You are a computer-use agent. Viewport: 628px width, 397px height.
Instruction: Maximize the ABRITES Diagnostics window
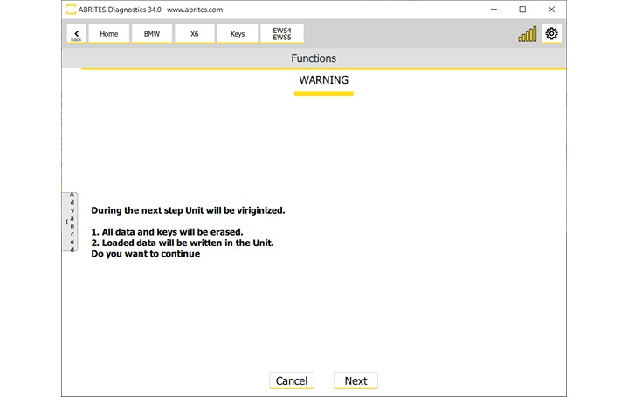[x=522, y=10]
